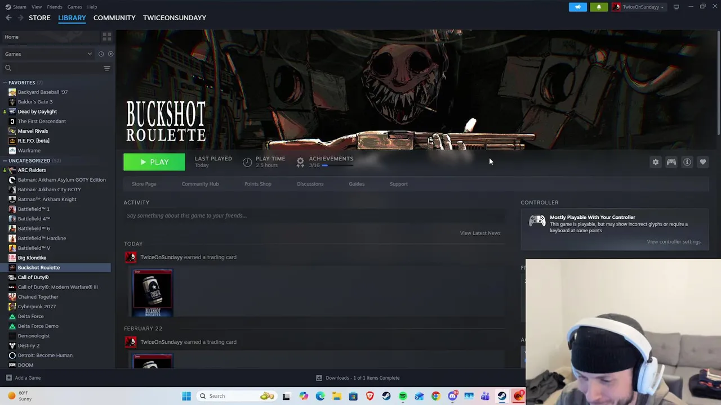Open the library advanced filters icon
Screen dimensions: 721x405
[107, 68]
